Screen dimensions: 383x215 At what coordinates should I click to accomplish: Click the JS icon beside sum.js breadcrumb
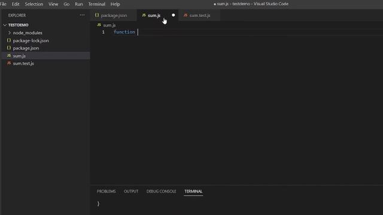(99, 25)
